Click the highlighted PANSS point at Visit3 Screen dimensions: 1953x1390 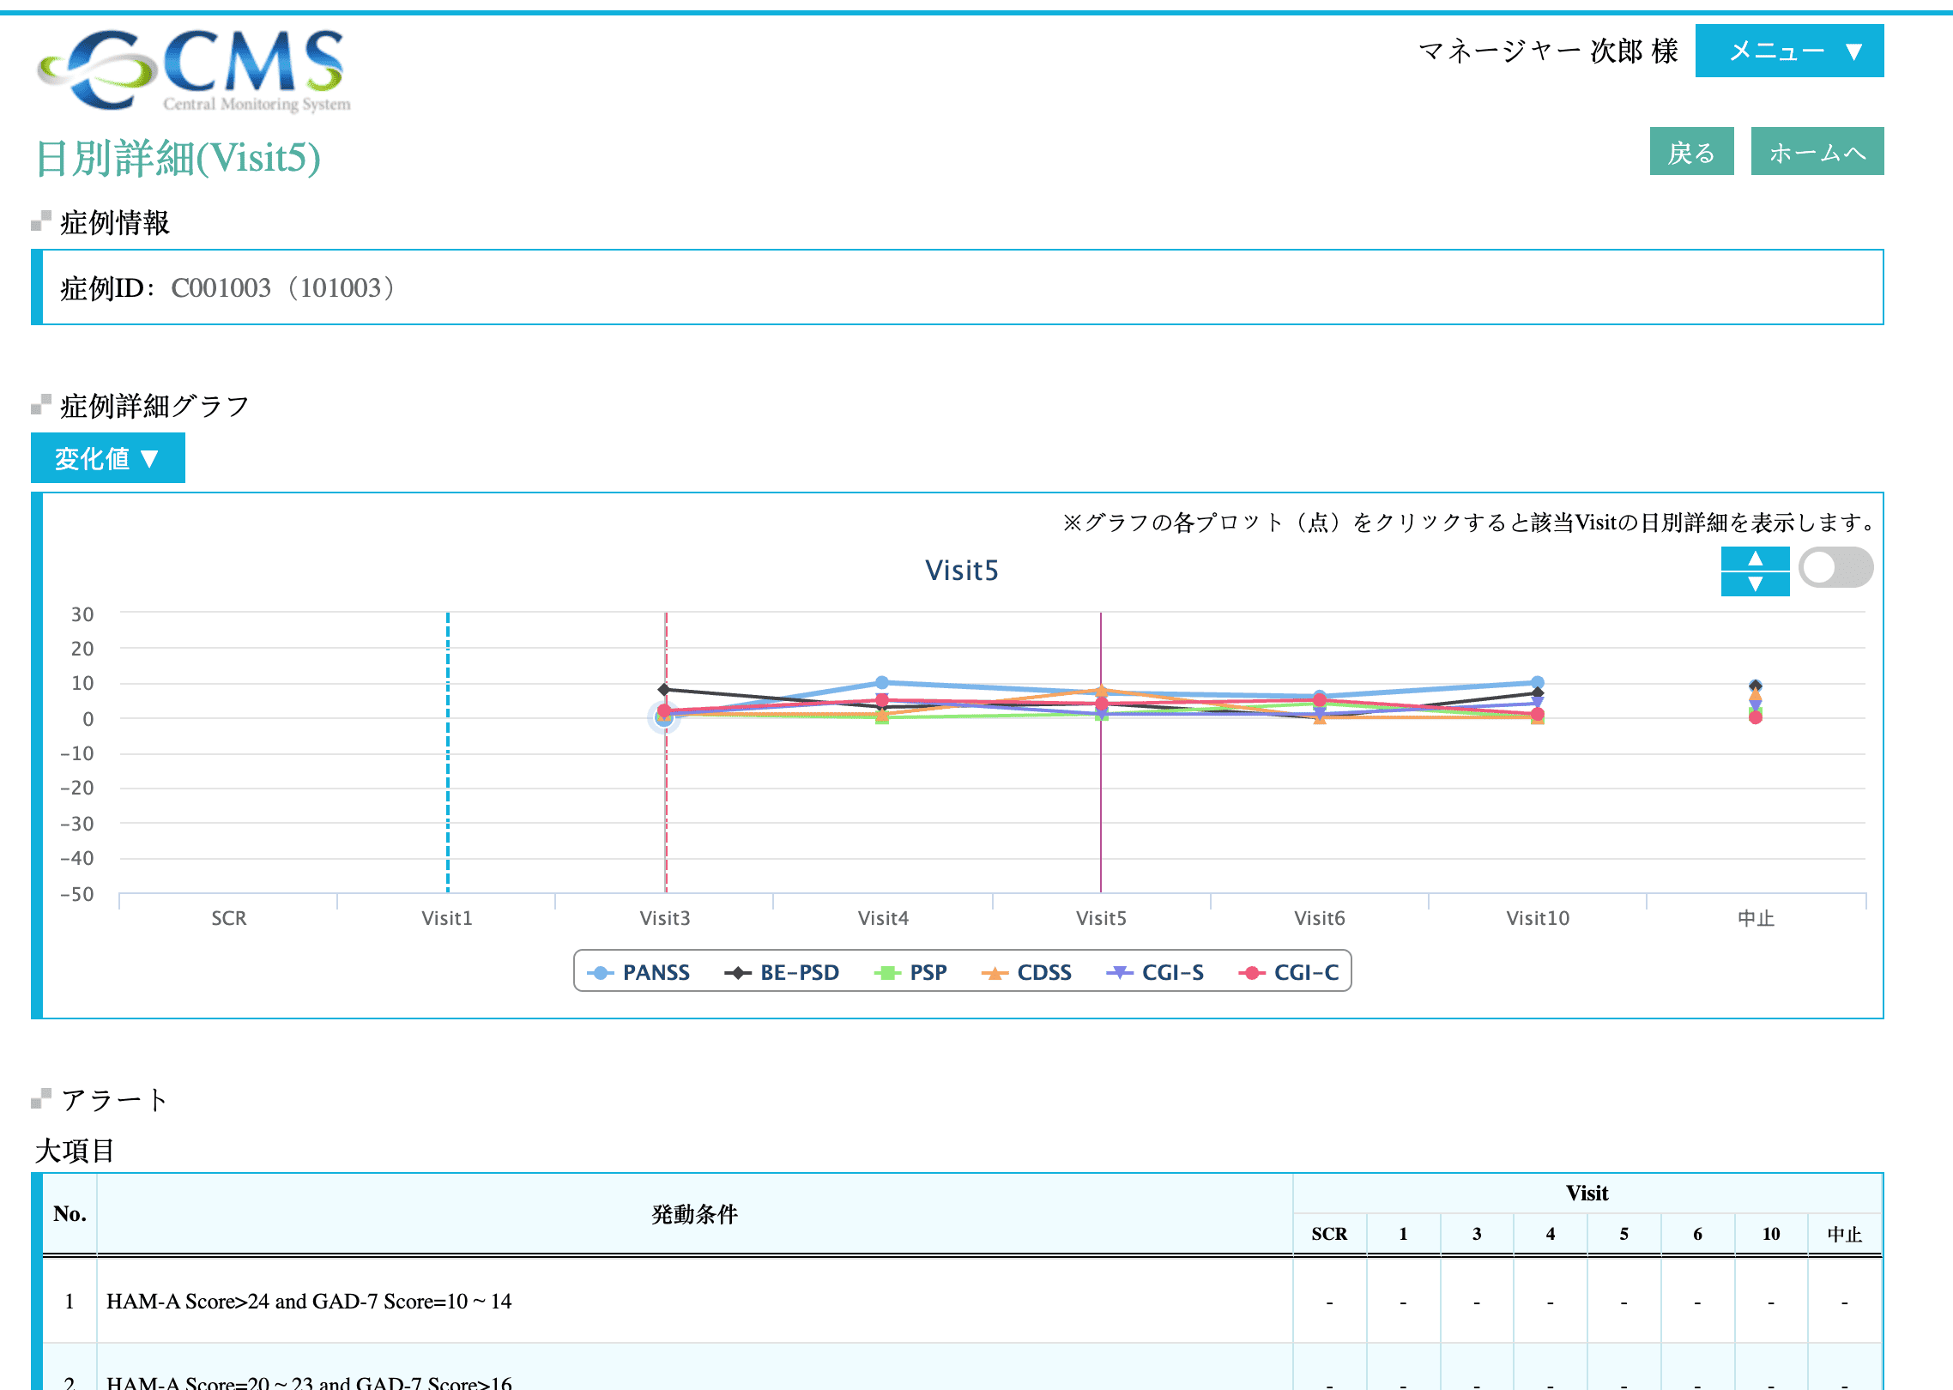click(663, 718)
